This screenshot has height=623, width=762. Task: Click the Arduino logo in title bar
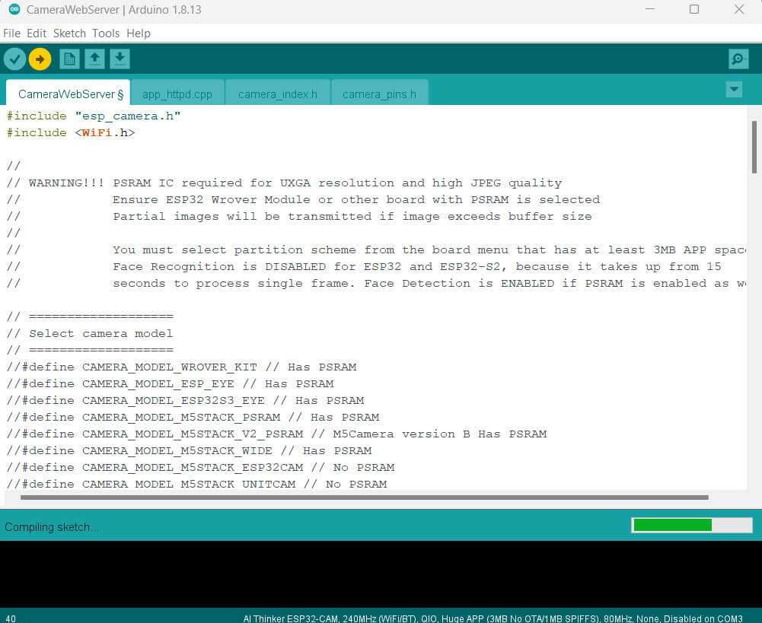[14, 10]
